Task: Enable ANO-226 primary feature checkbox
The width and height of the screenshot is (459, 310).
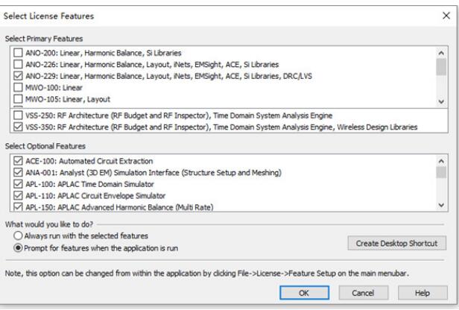Action: [18, 64]
